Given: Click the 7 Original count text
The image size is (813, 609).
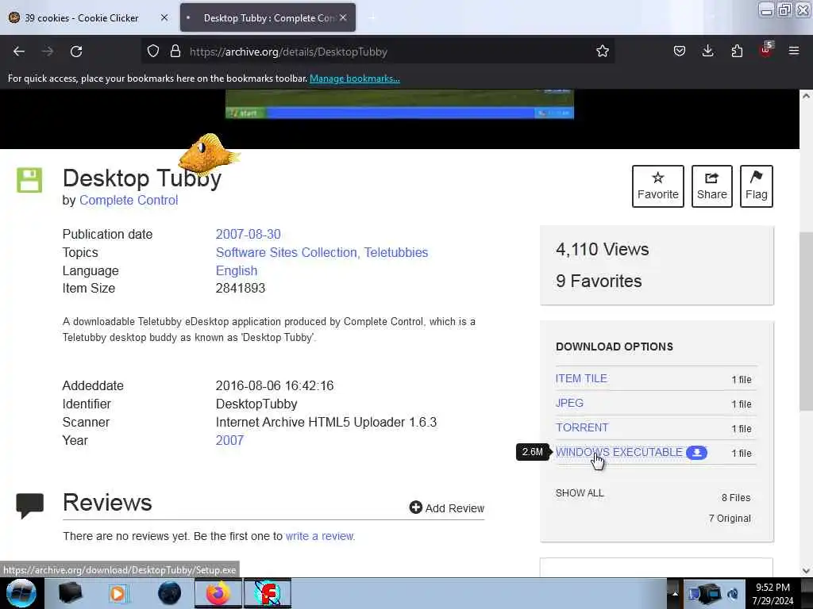Looking at the screenshot, I should 730,519.
